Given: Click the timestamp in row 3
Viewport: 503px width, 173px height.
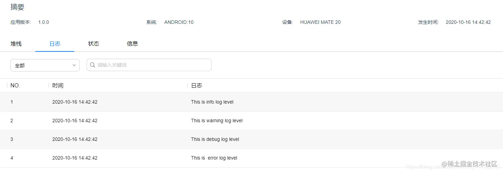Looking at the screenshot, I should [x=75, y=139].
